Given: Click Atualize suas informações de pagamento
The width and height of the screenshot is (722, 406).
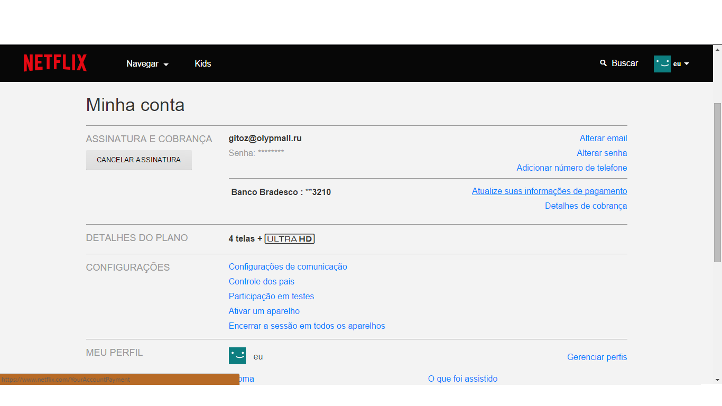Looking at the screenshot, I should tap(550, 191).
